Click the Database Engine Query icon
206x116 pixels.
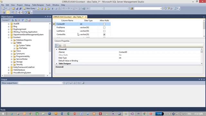point(38,9)
